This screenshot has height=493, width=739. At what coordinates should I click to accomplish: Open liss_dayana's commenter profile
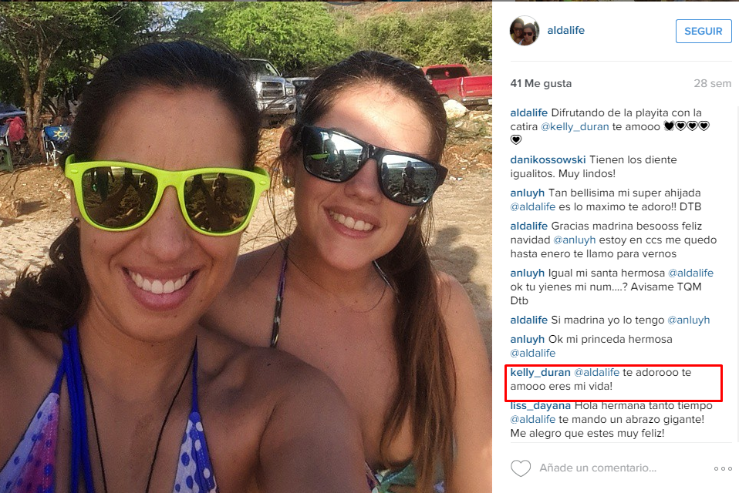tap(540, 405)
